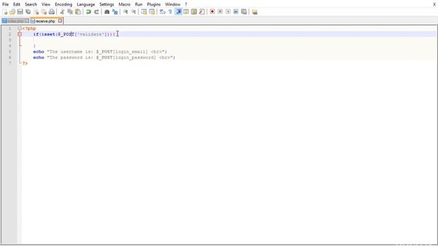The height and width of the screenshot is (246, 438).
Task: Click the <?php opening tag
Action: (x=29, y=28)
